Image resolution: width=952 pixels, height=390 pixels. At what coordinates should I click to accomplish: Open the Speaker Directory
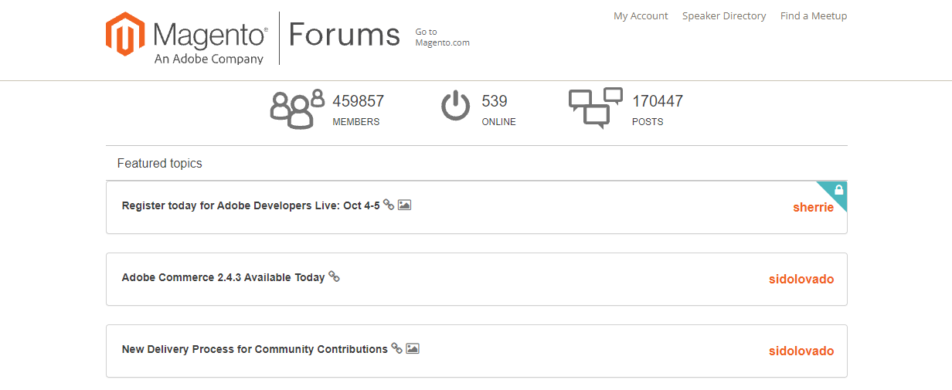(x=724, y=15)
